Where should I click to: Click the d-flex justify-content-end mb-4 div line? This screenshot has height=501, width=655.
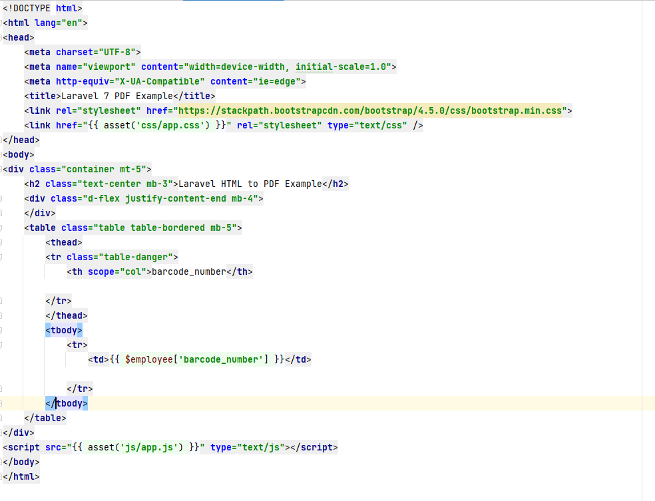pos(144,198)
